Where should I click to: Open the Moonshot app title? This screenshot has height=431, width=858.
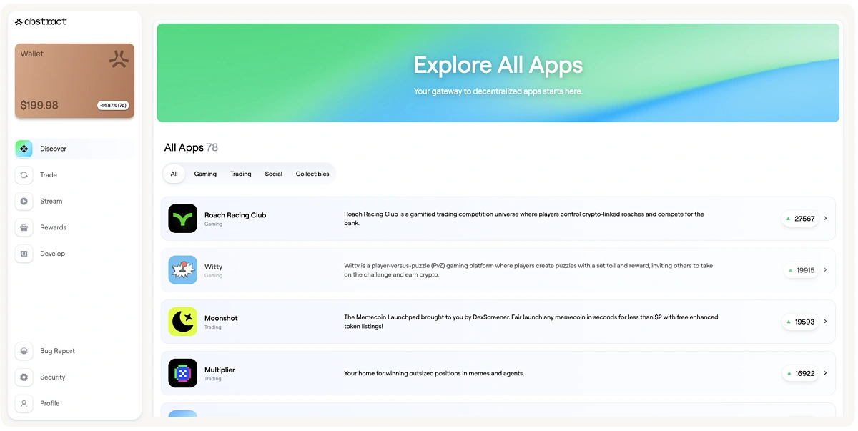point(221,318)
